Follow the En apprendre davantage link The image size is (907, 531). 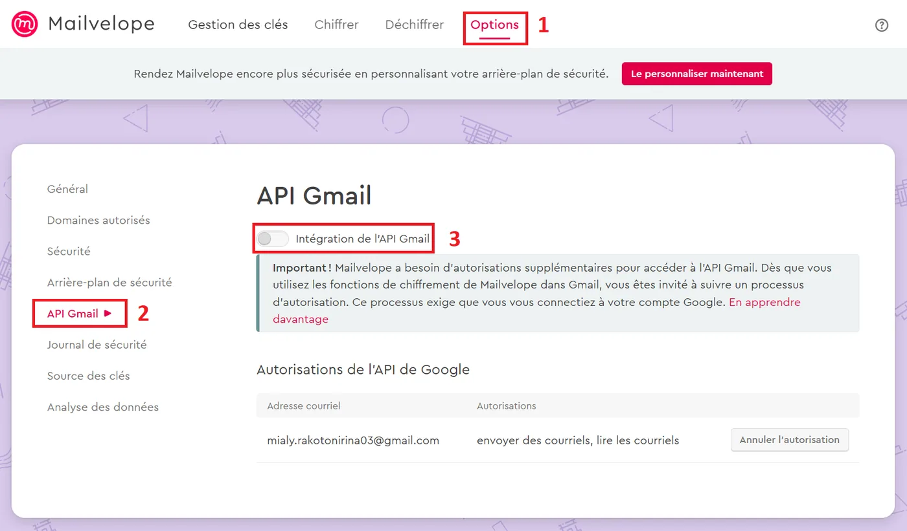coord(764,302)
